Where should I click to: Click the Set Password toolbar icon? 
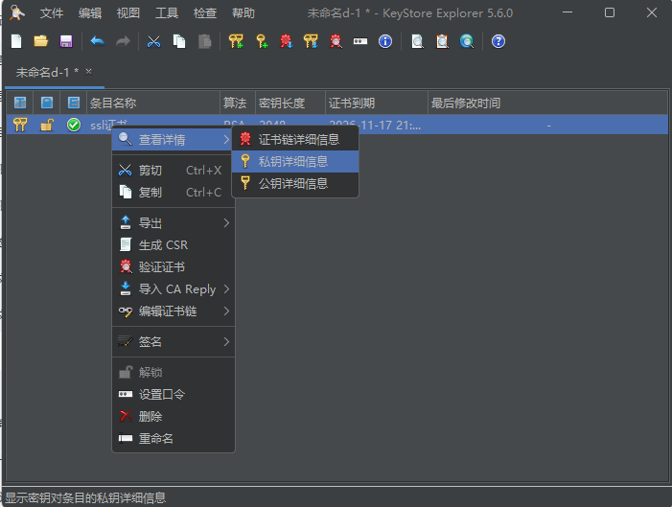point(360,41)
